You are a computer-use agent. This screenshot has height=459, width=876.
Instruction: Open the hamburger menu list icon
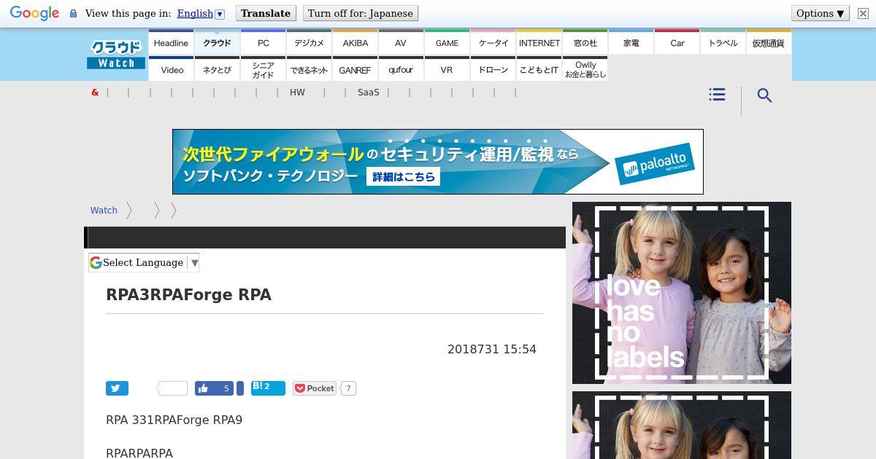tap(717, 95)
